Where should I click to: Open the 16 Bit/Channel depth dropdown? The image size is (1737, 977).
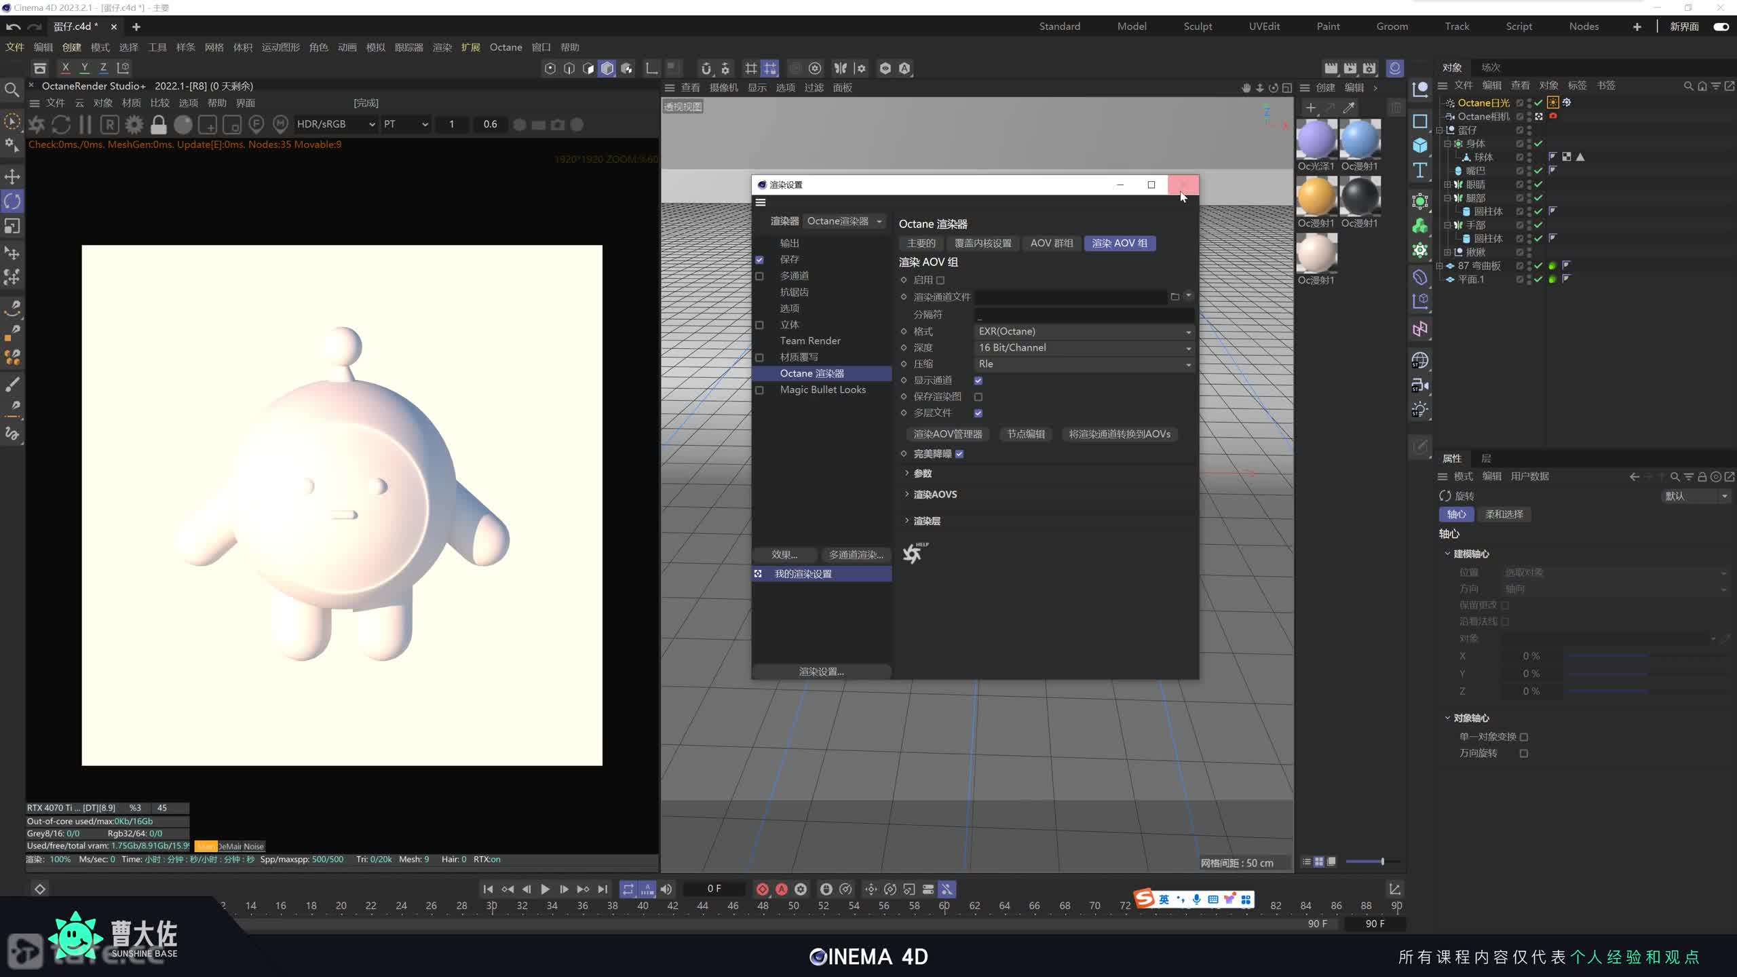1084,348
